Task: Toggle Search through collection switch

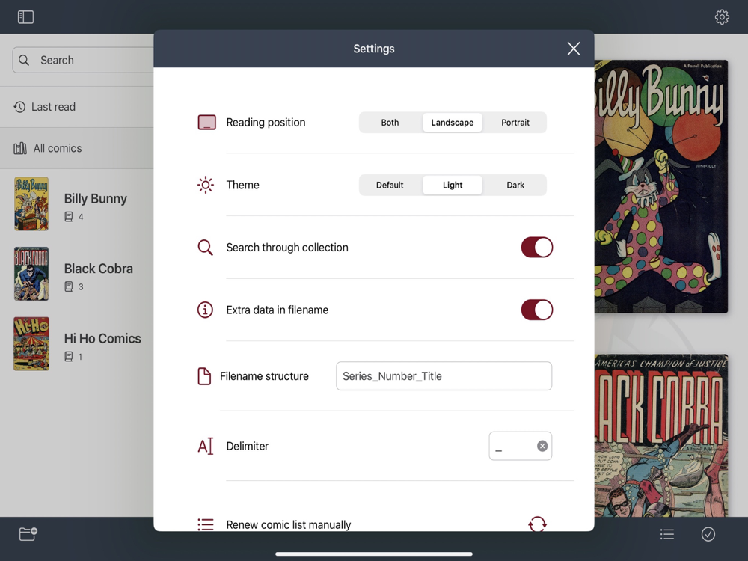Action: pos(536,247)
